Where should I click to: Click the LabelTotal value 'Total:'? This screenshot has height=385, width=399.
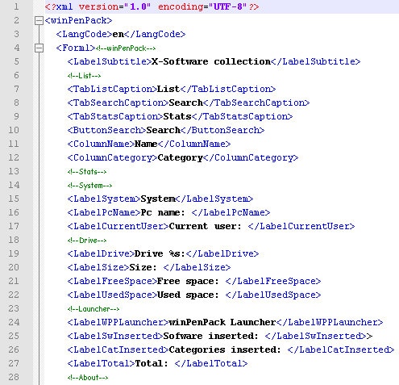click(x=152, y=363)
